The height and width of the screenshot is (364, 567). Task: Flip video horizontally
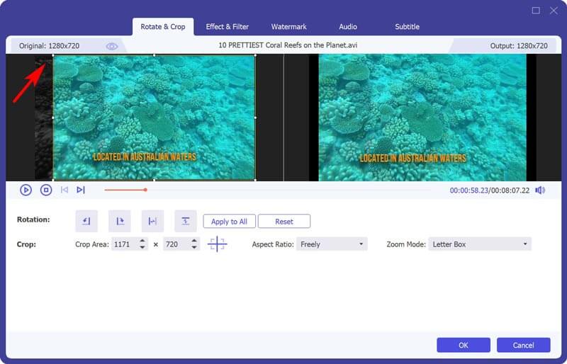tap(152, 221)
